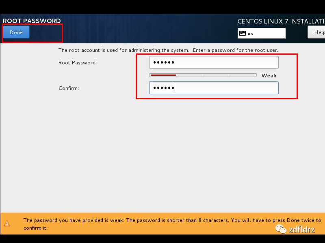The image size is (325, 243).
Task: Click the root account description text
Action: (168, 50)
